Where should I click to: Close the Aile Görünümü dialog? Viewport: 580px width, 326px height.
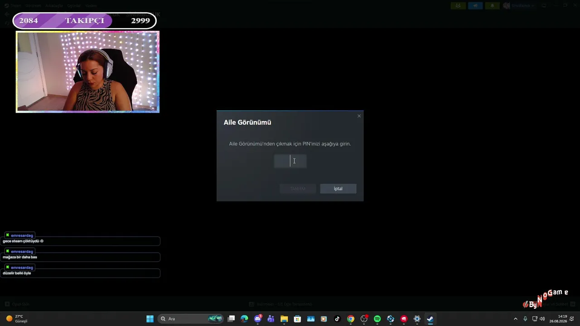(359, 116)
